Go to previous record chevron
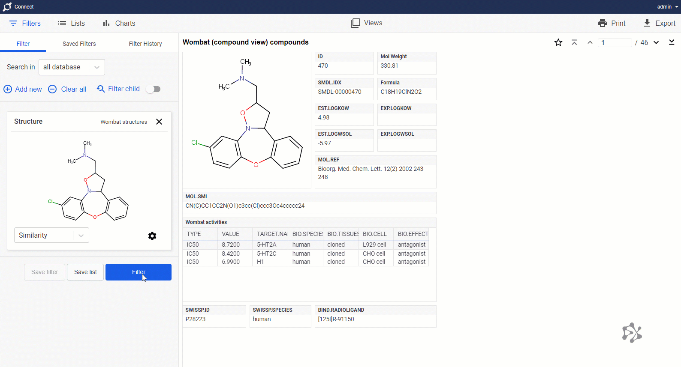Viewport: 681px width, 367px height. [x=590, y=42]
